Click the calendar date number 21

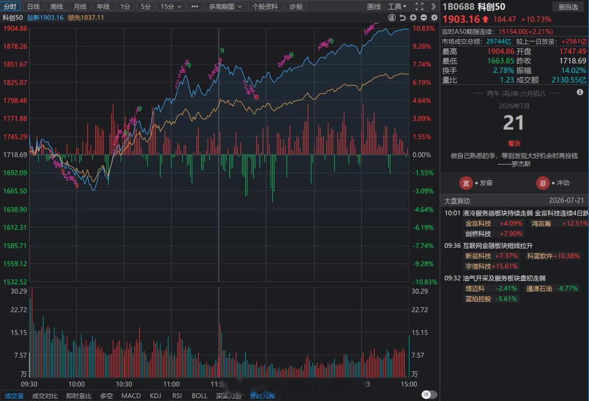pos(513,123)
